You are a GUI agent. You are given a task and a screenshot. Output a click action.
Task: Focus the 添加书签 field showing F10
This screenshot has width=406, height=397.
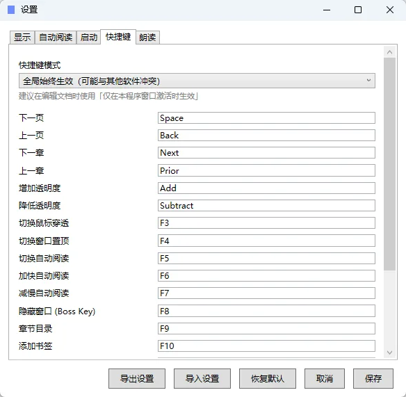(x=266, y=346)
